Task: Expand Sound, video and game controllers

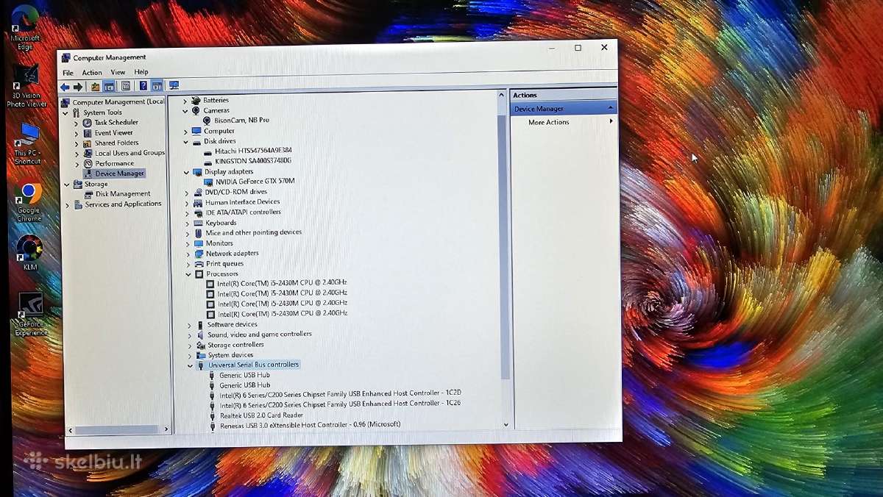Action: click(190, 335)
